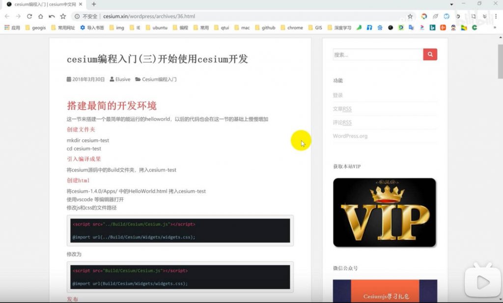The width and height of the screenshot is (503, 303).
Task: Click the code line src="../Build/Cesium/Cesium.js"
Action: tap(134, 224)
